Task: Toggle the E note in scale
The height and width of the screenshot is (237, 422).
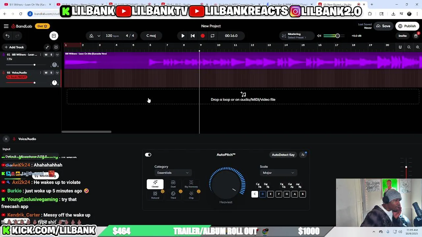Action: coord(271,194)
